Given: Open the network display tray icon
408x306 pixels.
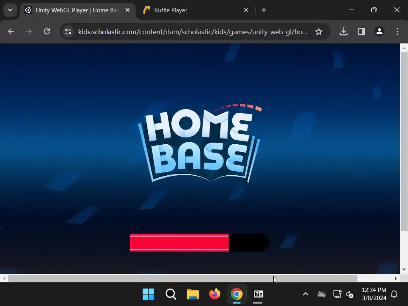Looking at the screenshot, I should point(337,294).
